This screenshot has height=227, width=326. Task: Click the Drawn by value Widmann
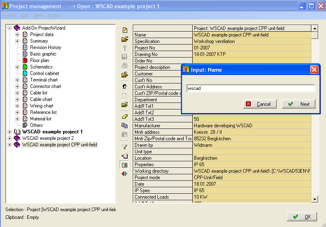click(252, 145)
